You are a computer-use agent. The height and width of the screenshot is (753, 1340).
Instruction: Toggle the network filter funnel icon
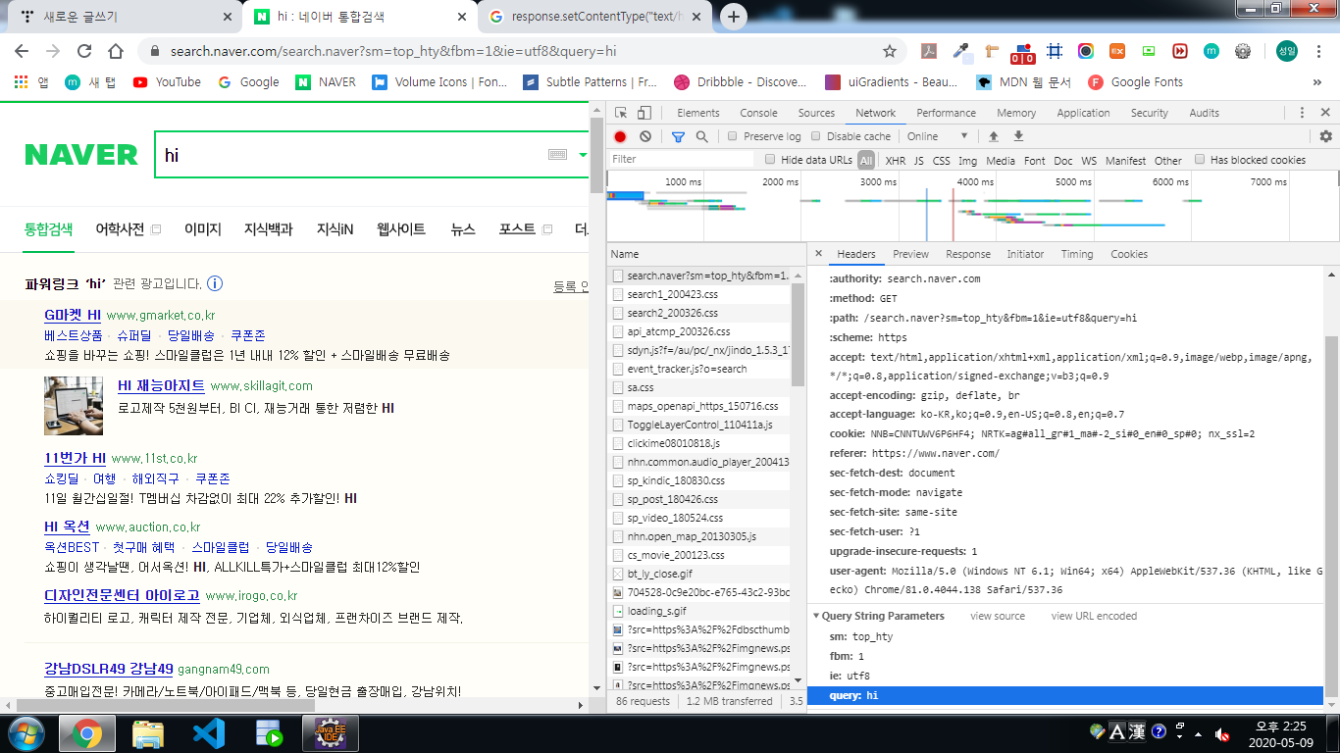[x=678, y=136]
